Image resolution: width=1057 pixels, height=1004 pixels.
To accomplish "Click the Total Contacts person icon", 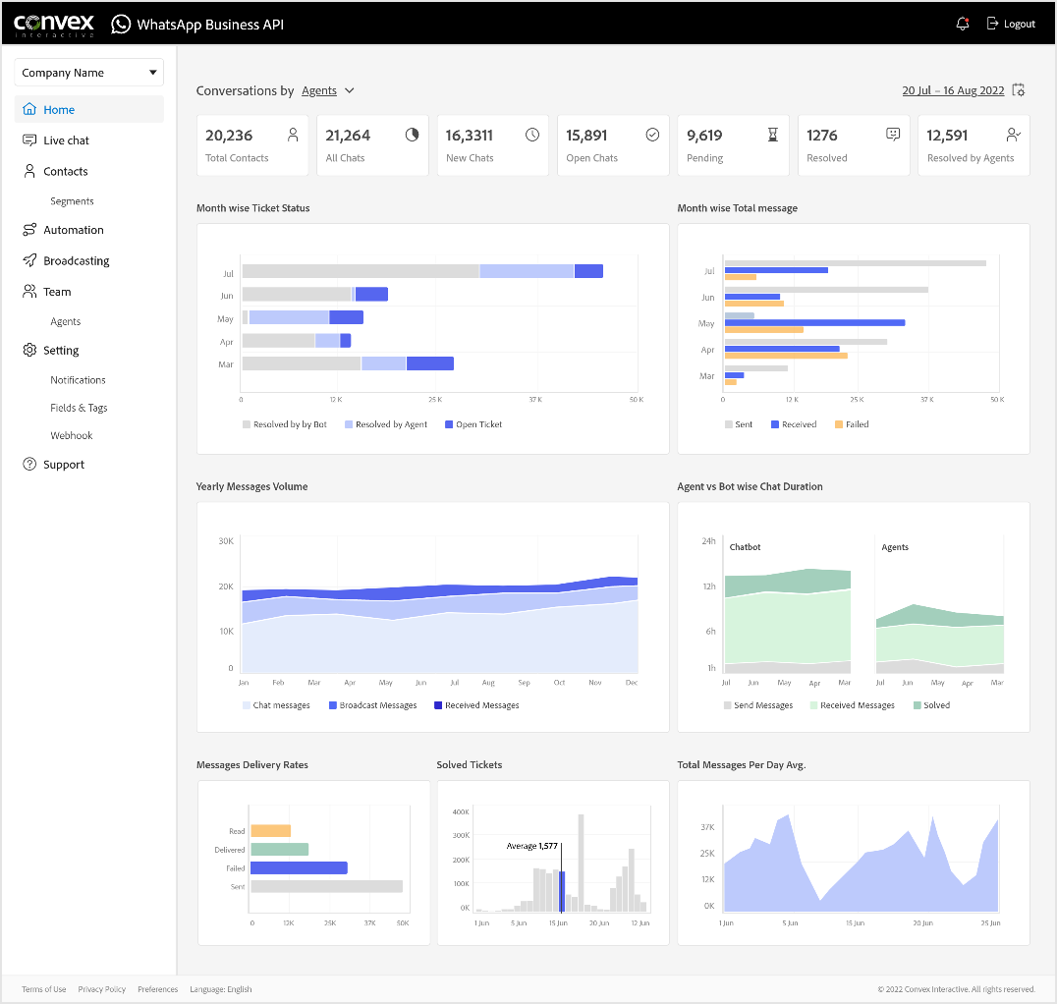I will (x=293, y=136).
